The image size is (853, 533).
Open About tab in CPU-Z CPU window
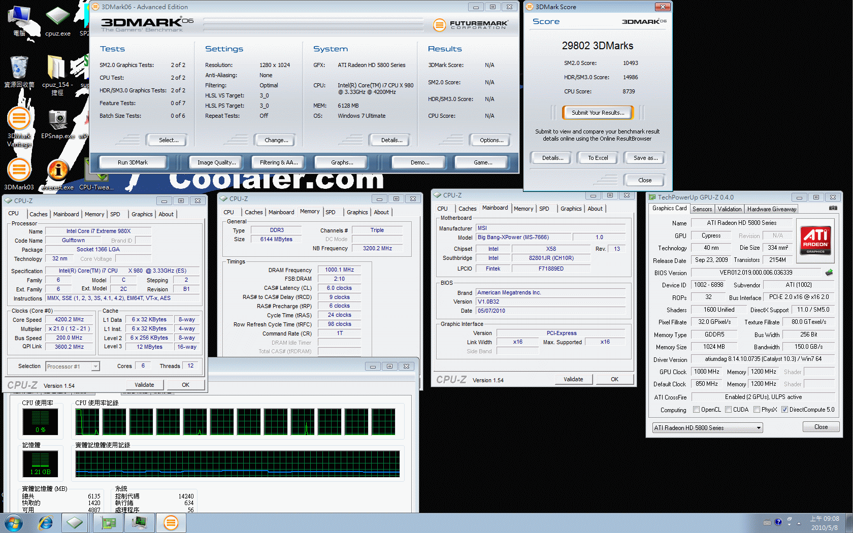click(x=166, y=214)
